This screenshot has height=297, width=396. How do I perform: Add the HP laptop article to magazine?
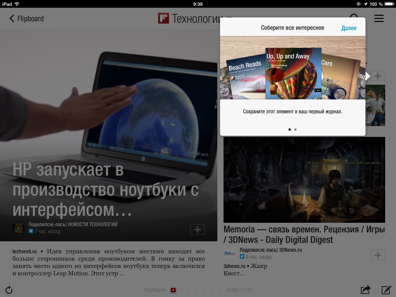pos(198,230)
